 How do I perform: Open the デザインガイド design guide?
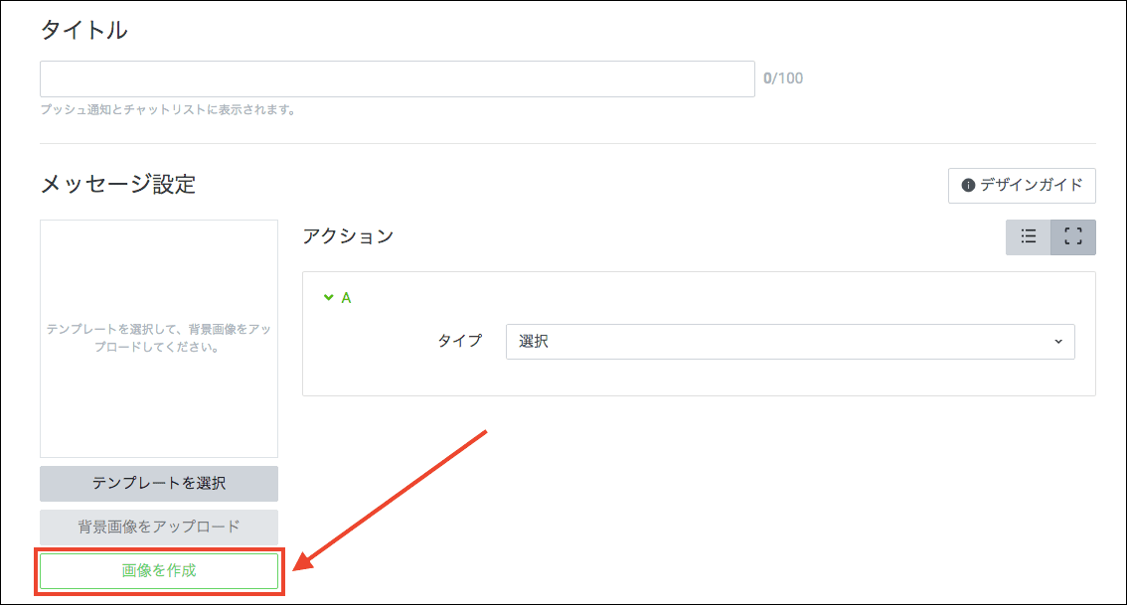[1022, 186]
